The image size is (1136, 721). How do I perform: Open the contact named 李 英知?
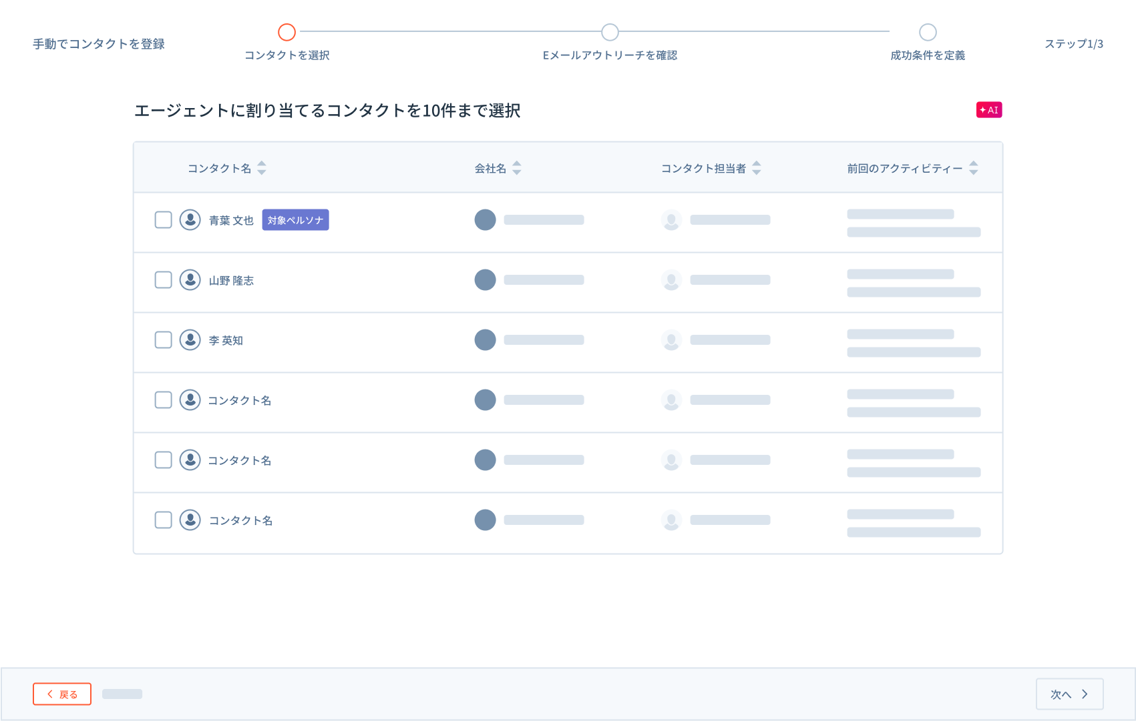tap(226, 341)
